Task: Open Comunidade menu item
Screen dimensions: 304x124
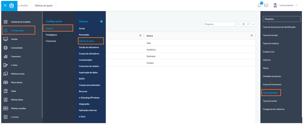Action: 17,48
